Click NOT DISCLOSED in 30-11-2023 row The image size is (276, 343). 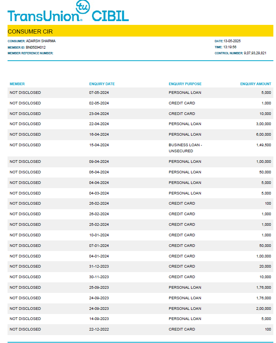pos(25,277)
